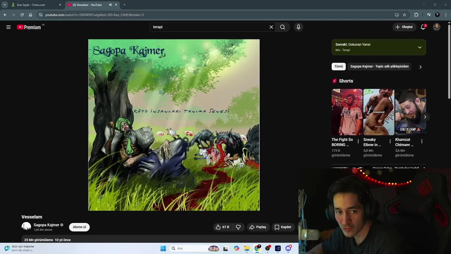Subscribe with the Abone ol button
451x254 pixels.
point(79,227)
